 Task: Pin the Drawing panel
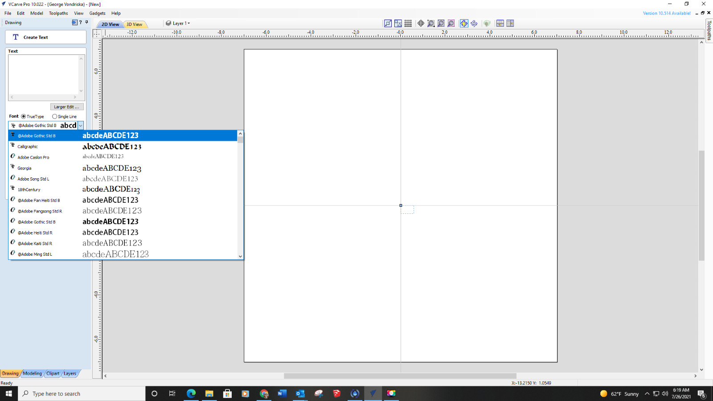point(86,22)
